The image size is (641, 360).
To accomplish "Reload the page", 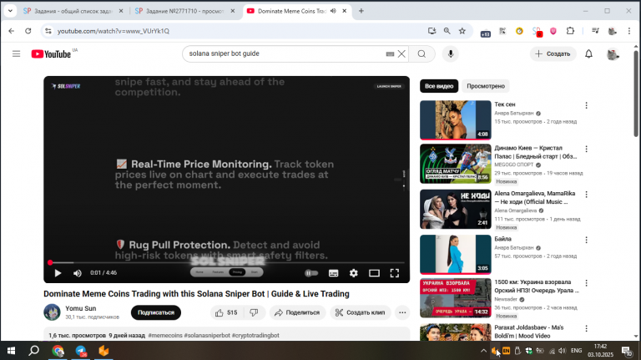I will [x=28, y=31].
